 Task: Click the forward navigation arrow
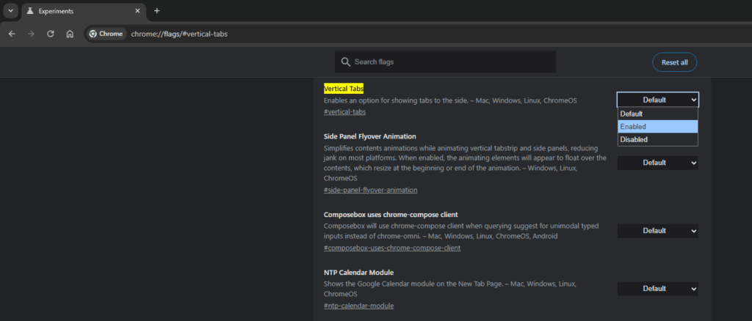click(31, 34)
